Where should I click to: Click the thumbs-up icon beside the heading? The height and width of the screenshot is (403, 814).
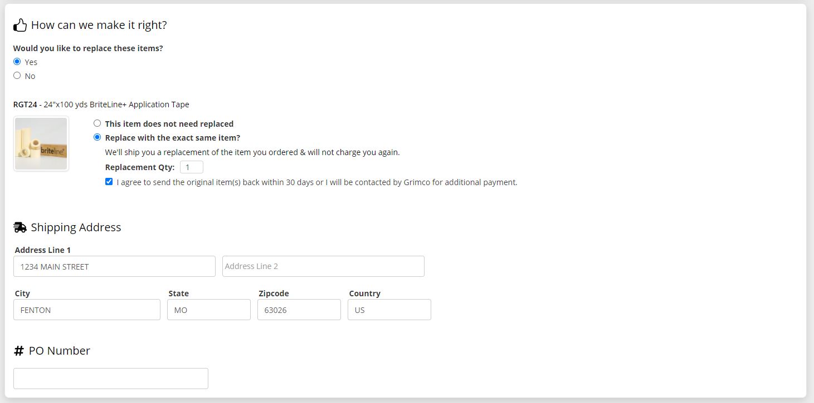(x=20, y=25)
